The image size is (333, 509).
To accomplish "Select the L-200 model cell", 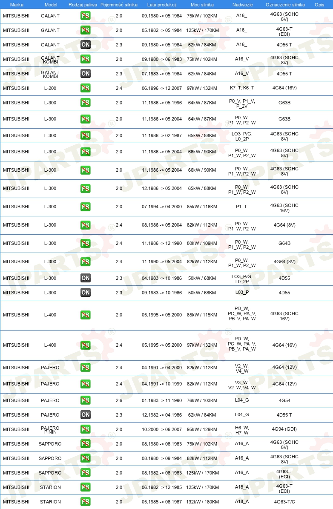I will (50, 88).
